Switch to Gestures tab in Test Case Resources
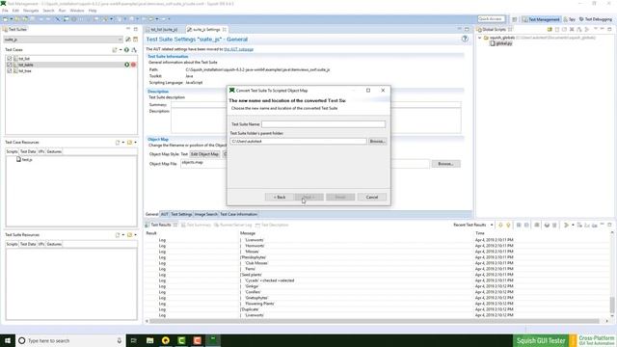This screenshot has width=617, height=347. (x=54, y=151)
